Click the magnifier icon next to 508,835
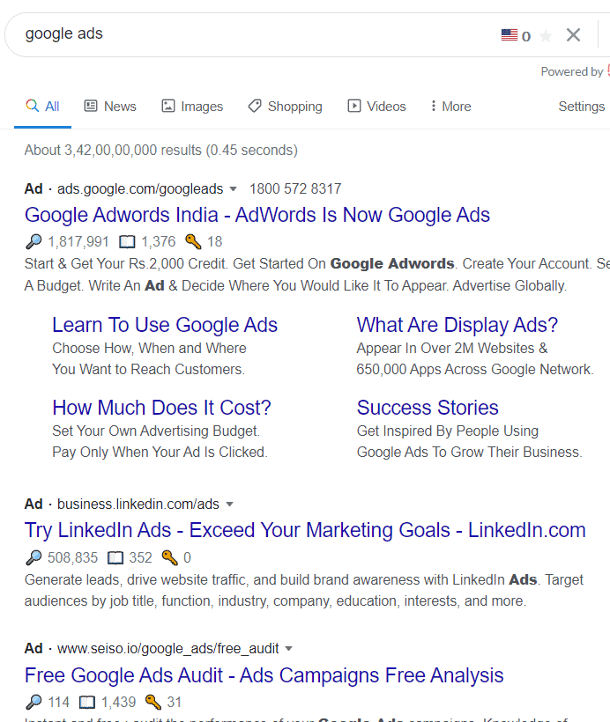 click(x=33, y=557)
